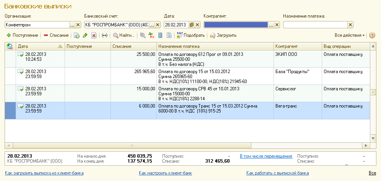Click the green pencil edit icon
The width and height of the screenshot is (381, 181).
(85, 35)
